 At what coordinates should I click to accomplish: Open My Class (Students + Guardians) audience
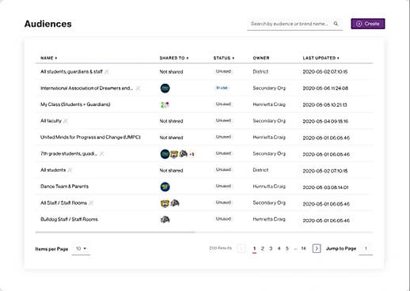tap(75, 104)
